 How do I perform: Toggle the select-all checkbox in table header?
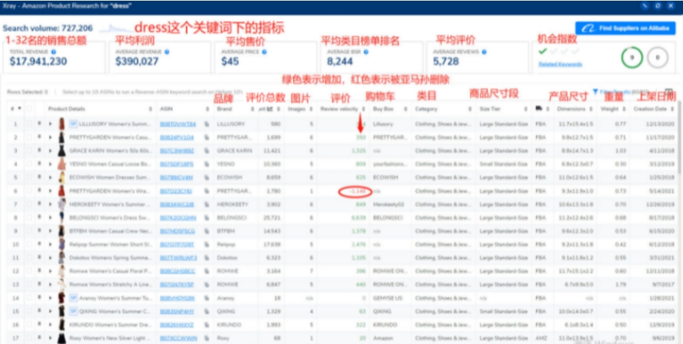tap(29, 109)
